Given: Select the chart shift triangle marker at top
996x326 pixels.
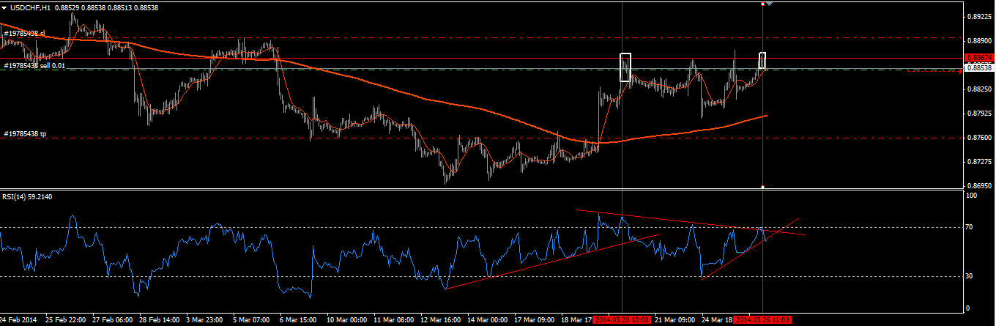Looking at the screenshot, I should click(x=770, y=4).
